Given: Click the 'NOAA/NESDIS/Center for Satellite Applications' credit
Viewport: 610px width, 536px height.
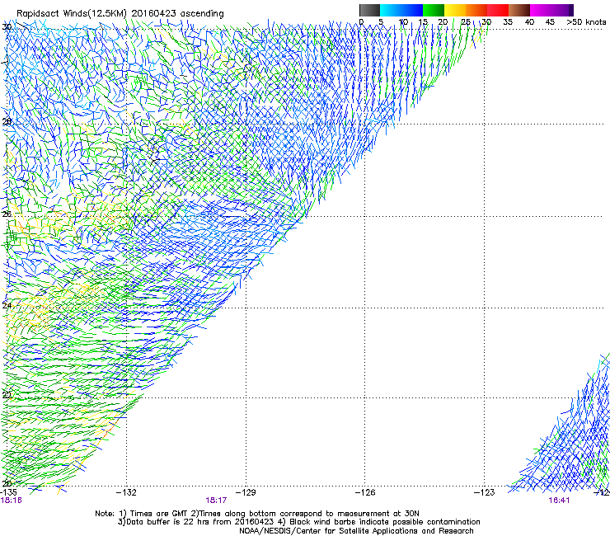Looking at the screenshot, I should coord(329,531).
